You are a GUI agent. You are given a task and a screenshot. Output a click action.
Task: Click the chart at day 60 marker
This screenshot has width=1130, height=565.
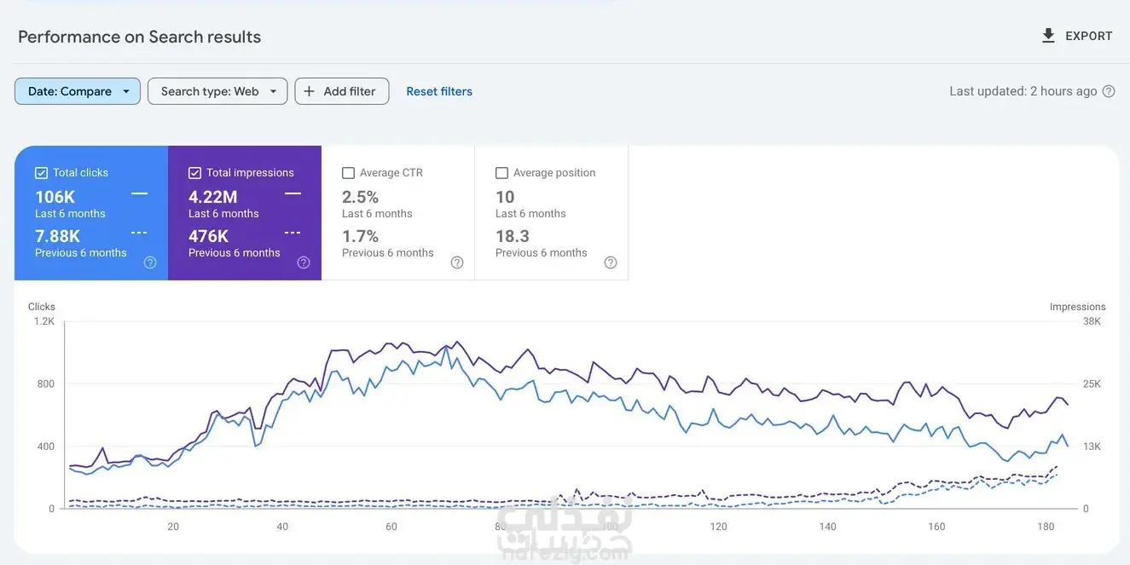tap(391, 527)
